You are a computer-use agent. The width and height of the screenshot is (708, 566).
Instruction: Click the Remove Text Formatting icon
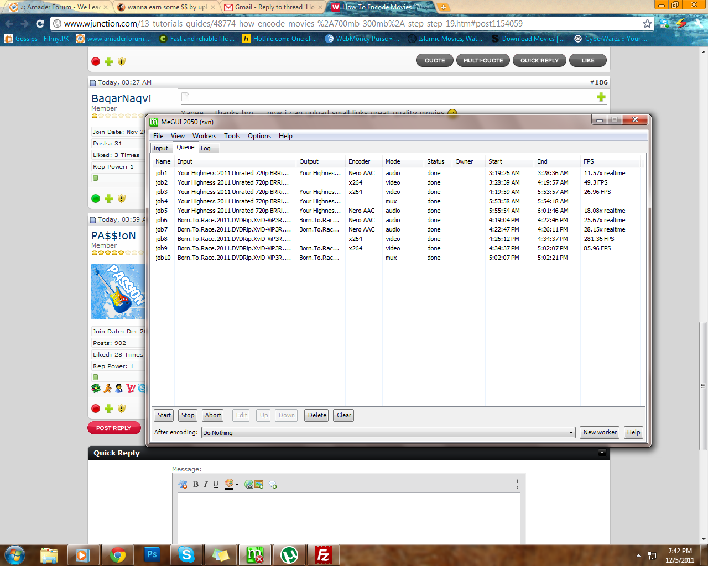coord(183,484)
